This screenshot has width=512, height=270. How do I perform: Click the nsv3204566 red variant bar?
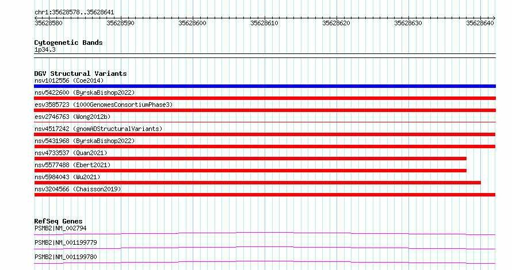(x=265, y=195)
